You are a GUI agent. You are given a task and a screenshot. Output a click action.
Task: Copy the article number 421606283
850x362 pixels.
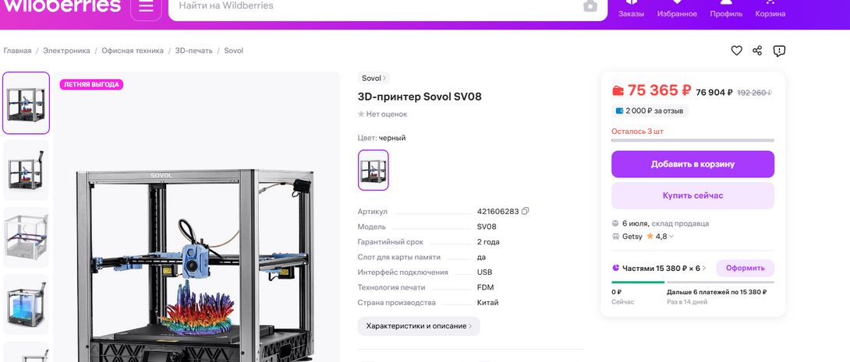click(x=526, y=211)
